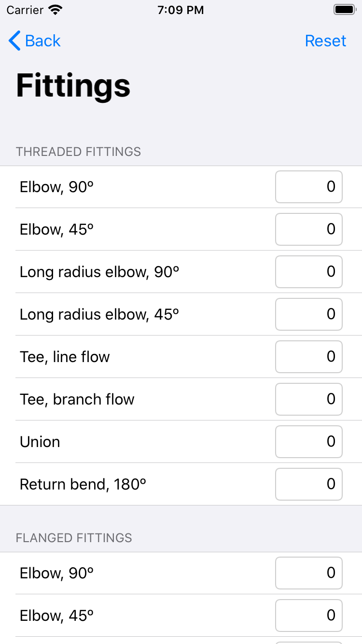Select flanged Elbow, 45° quantity field

(309, 616)
